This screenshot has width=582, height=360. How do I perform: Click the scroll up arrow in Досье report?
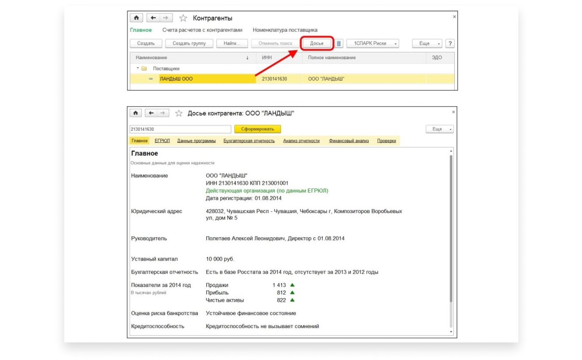click(451, 151)
